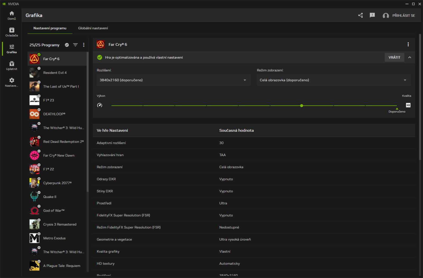Open the Uplatnit redeem section
423x278 pixels.
(x=12, y=66)
